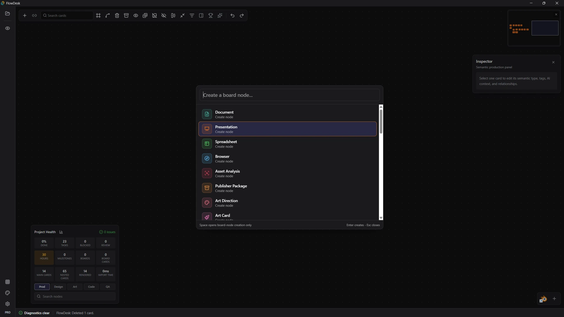Switch to the Design tab
This screenshot has width=564, height=317.
[58, 287]
